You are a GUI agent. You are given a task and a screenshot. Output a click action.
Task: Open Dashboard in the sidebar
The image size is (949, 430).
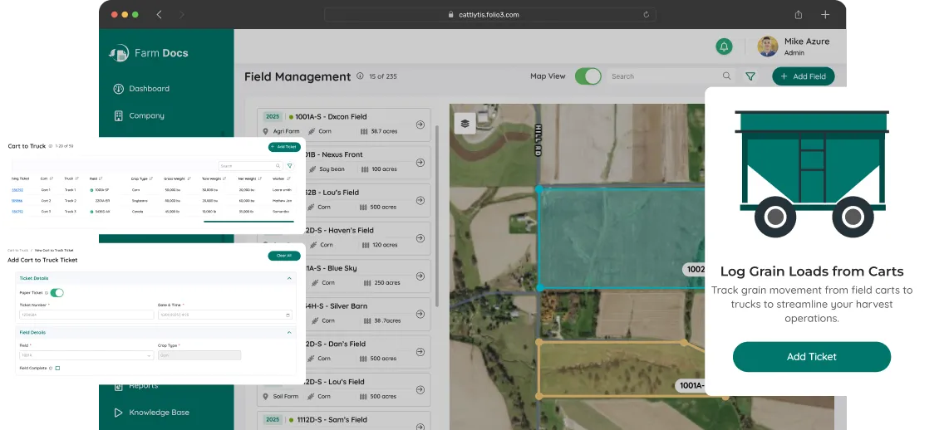coord(149,89)
